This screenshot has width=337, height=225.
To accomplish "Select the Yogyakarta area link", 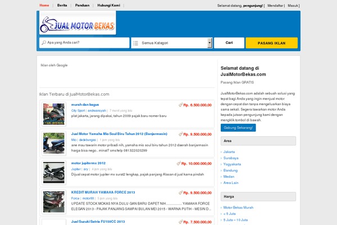I will (232, 164).
